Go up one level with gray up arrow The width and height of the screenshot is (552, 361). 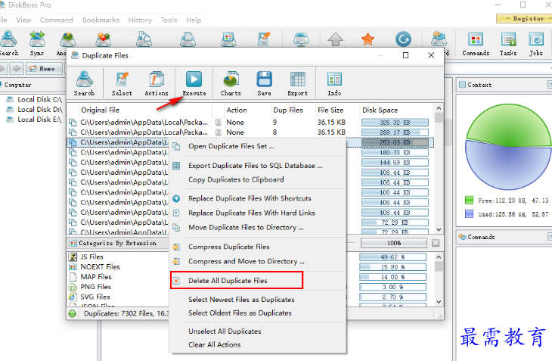[336, 39]
